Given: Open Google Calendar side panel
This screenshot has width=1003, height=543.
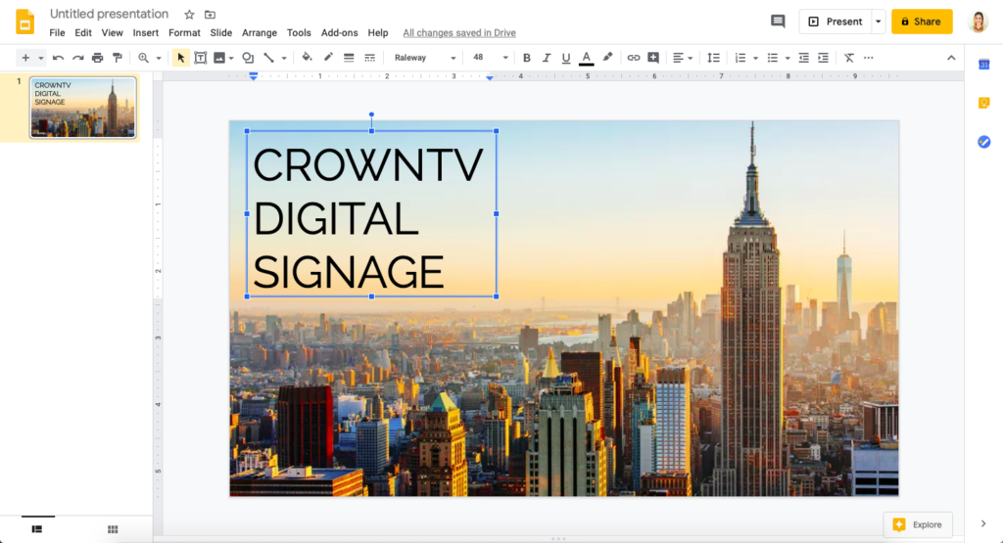Looking at the screenshot, I should coord(983,64).
